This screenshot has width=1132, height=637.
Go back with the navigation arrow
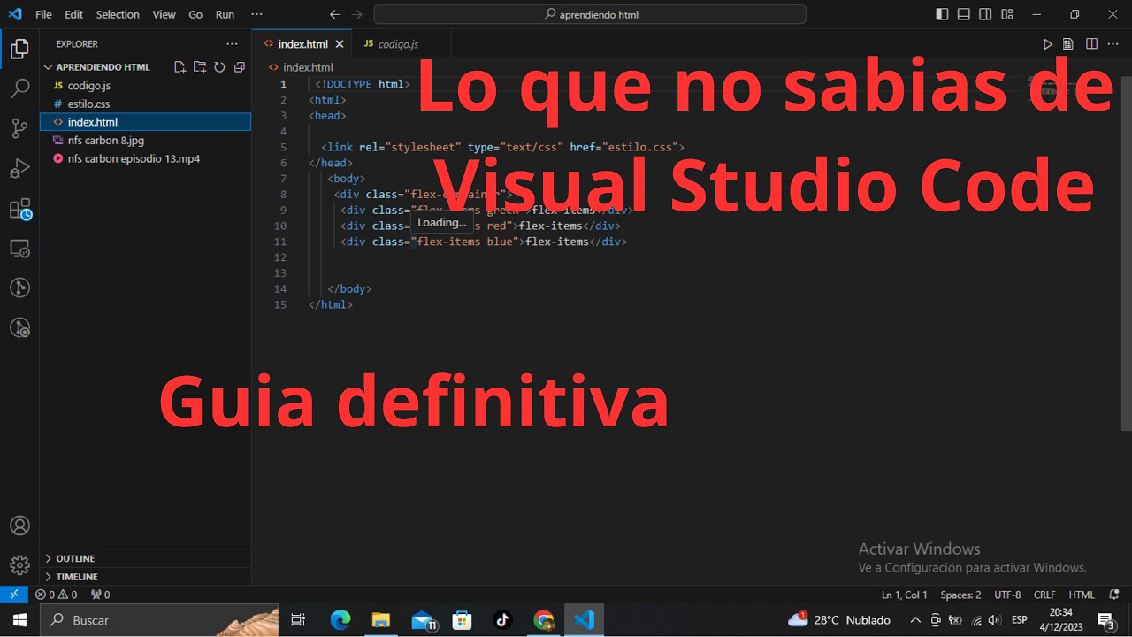click(x=334, y=14)
